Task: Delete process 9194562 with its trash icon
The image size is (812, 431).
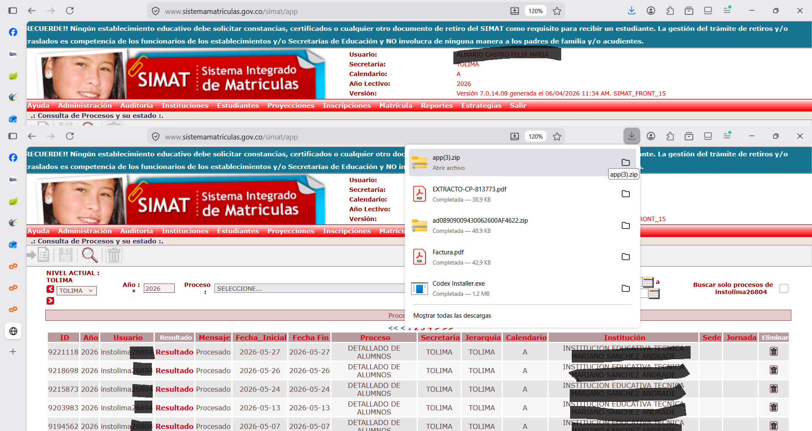Action: (x=774, y=426)
